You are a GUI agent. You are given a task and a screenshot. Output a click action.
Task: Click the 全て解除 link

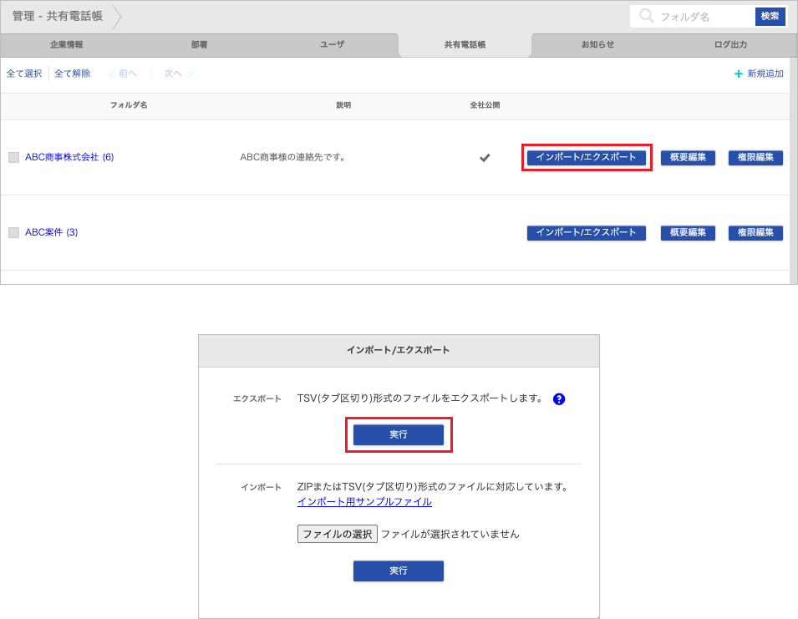73,74
